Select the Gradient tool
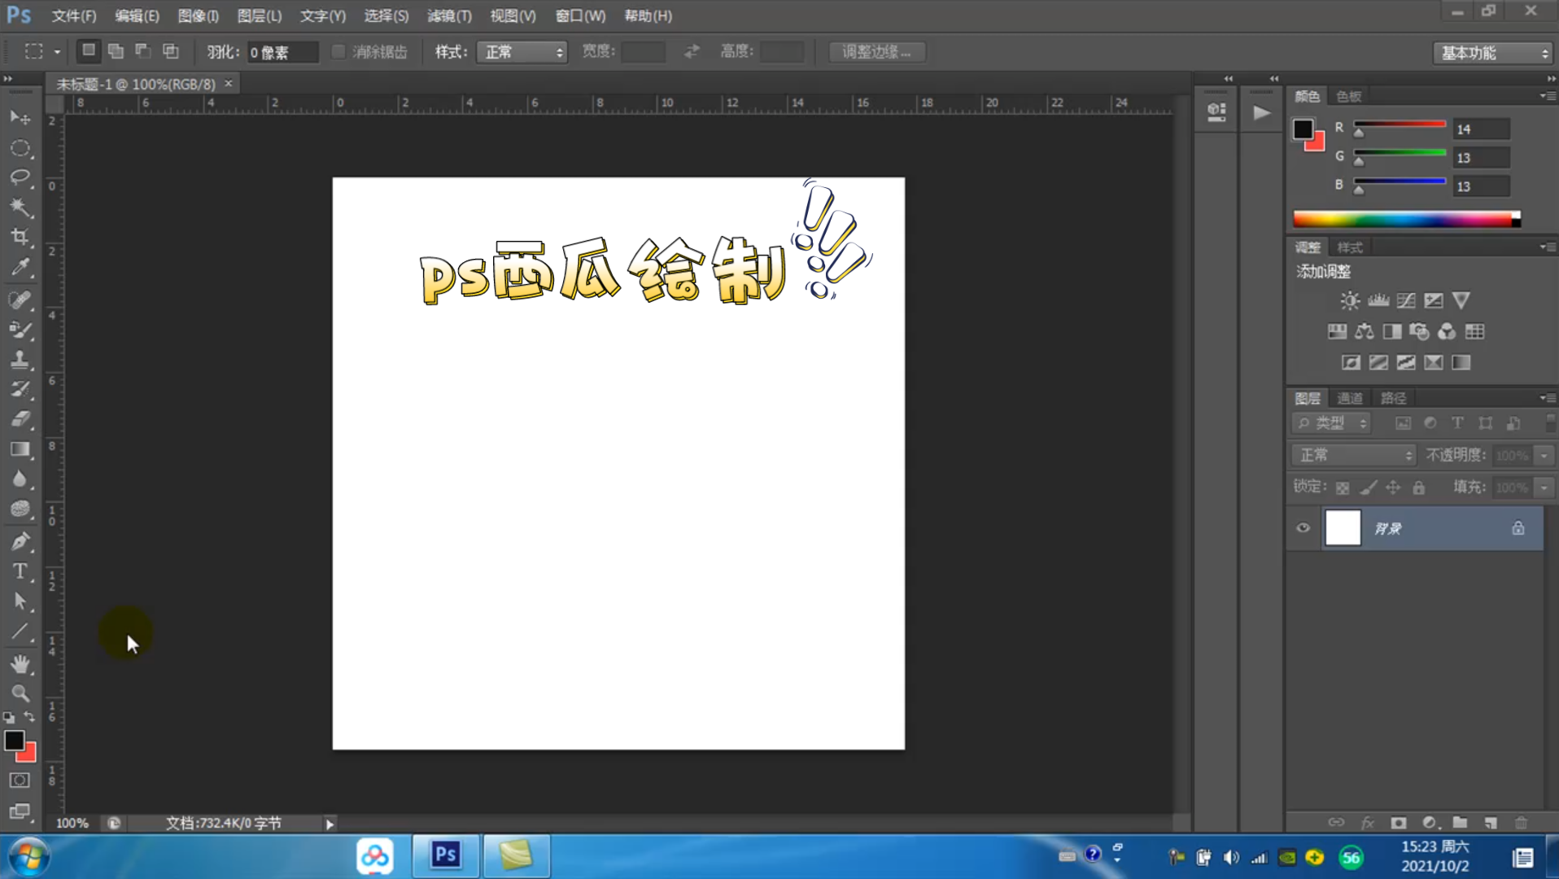1559x879 pixels. [x=20, y=449]
